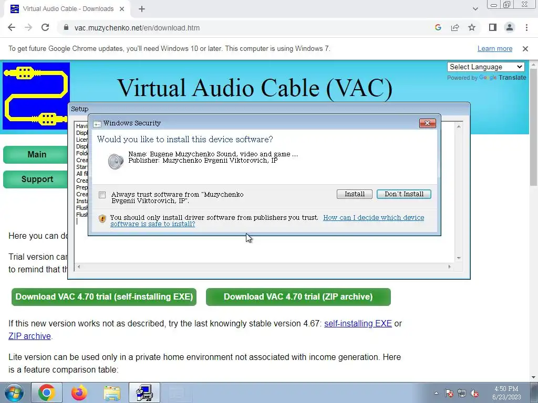The image size is (538, 403).
Task: Open a new tab with plus button
Action: coord(142,9)
